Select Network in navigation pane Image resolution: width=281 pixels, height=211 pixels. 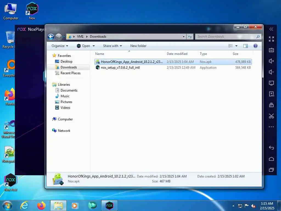pyautogui.click(x=61, y=131)
